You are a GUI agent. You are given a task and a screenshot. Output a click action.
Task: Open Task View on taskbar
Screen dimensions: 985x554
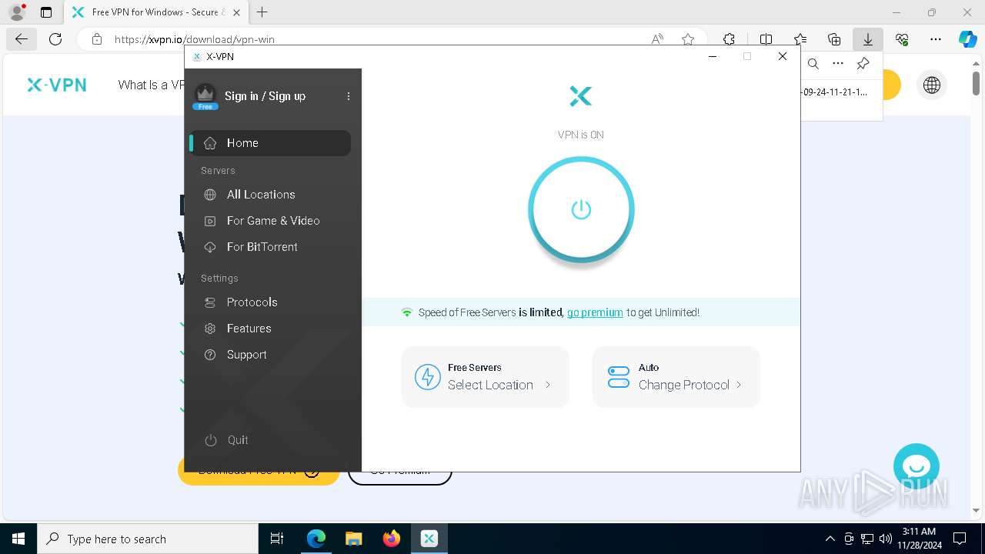[277, 539]
